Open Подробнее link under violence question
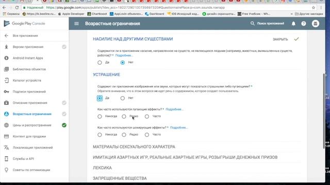The height and width of the screenshot is (185, 330). pyautogui.click(x=124, y=55)
